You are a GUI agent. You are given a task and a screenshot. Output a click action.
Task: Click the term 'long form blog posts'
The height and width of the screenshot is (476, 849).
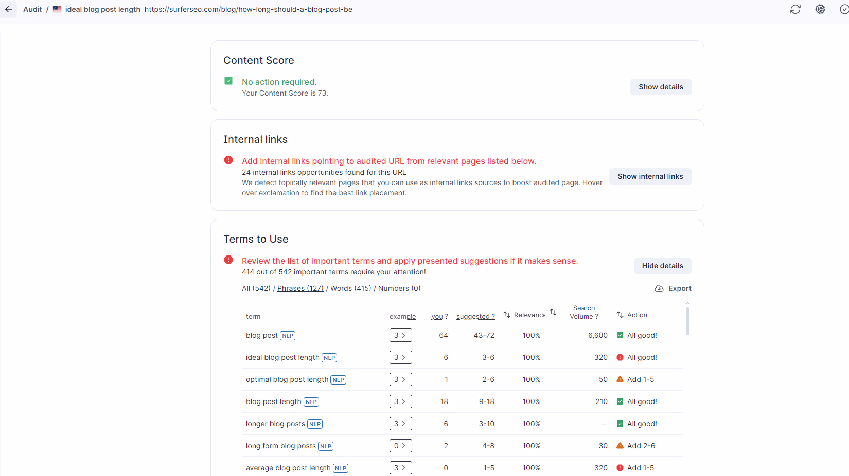[x=281, y=446]
